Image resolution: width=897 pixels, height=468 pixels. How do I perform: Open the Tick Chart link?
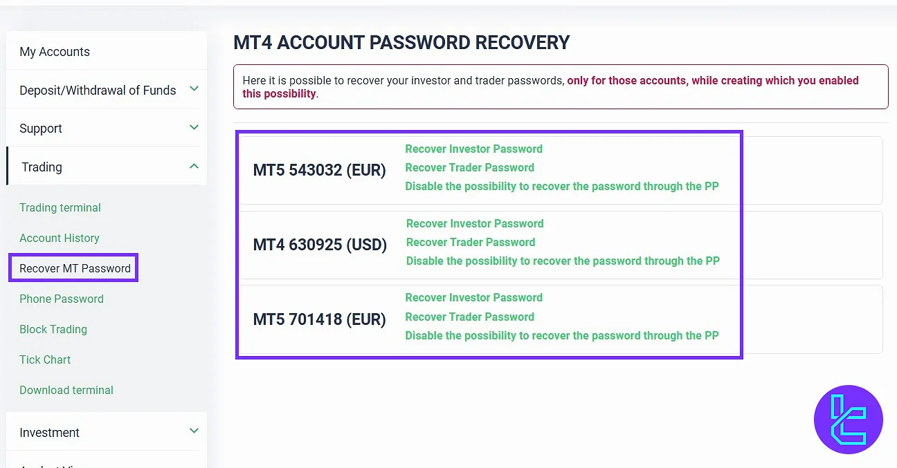tap(45, 359)
